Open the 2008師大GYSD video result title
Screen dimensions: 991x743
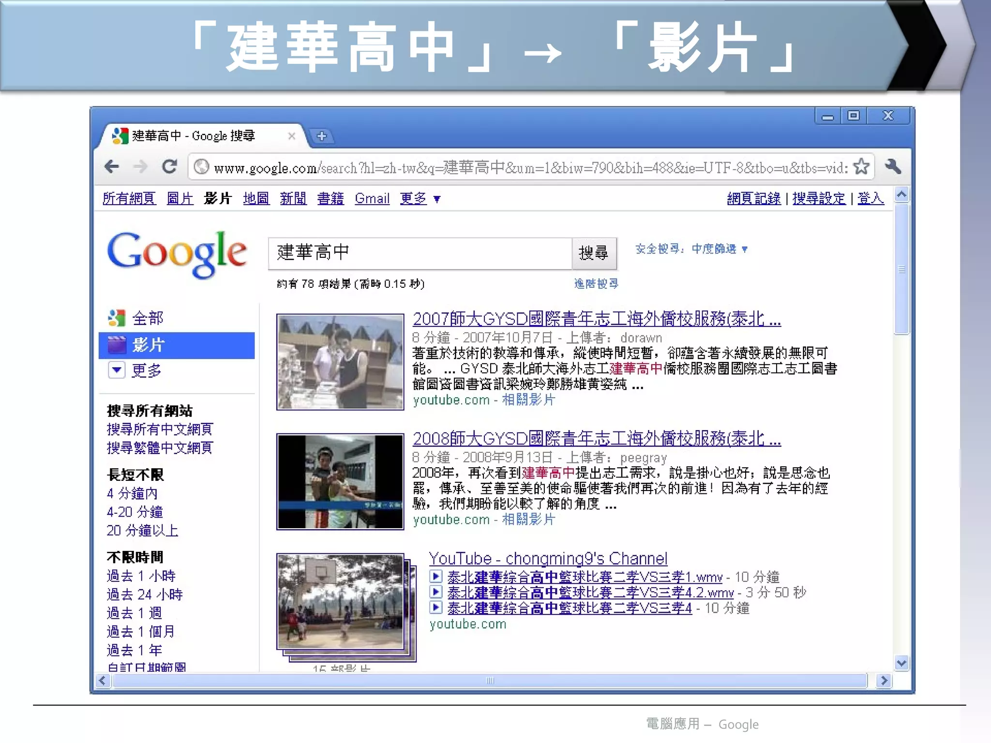[x=597, y=438]
